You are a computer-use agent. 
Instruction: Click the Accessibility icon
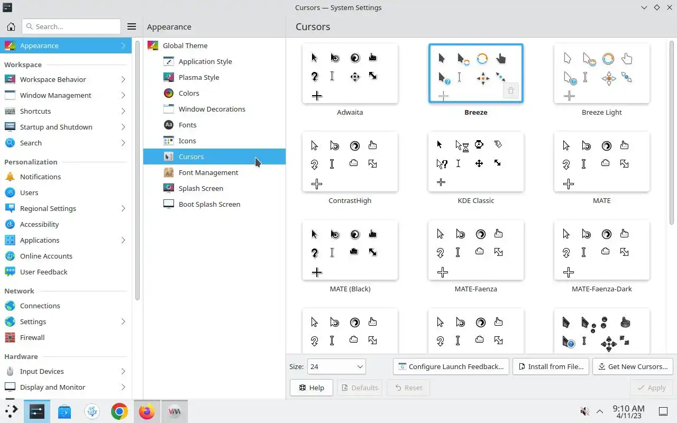(10, 224)
